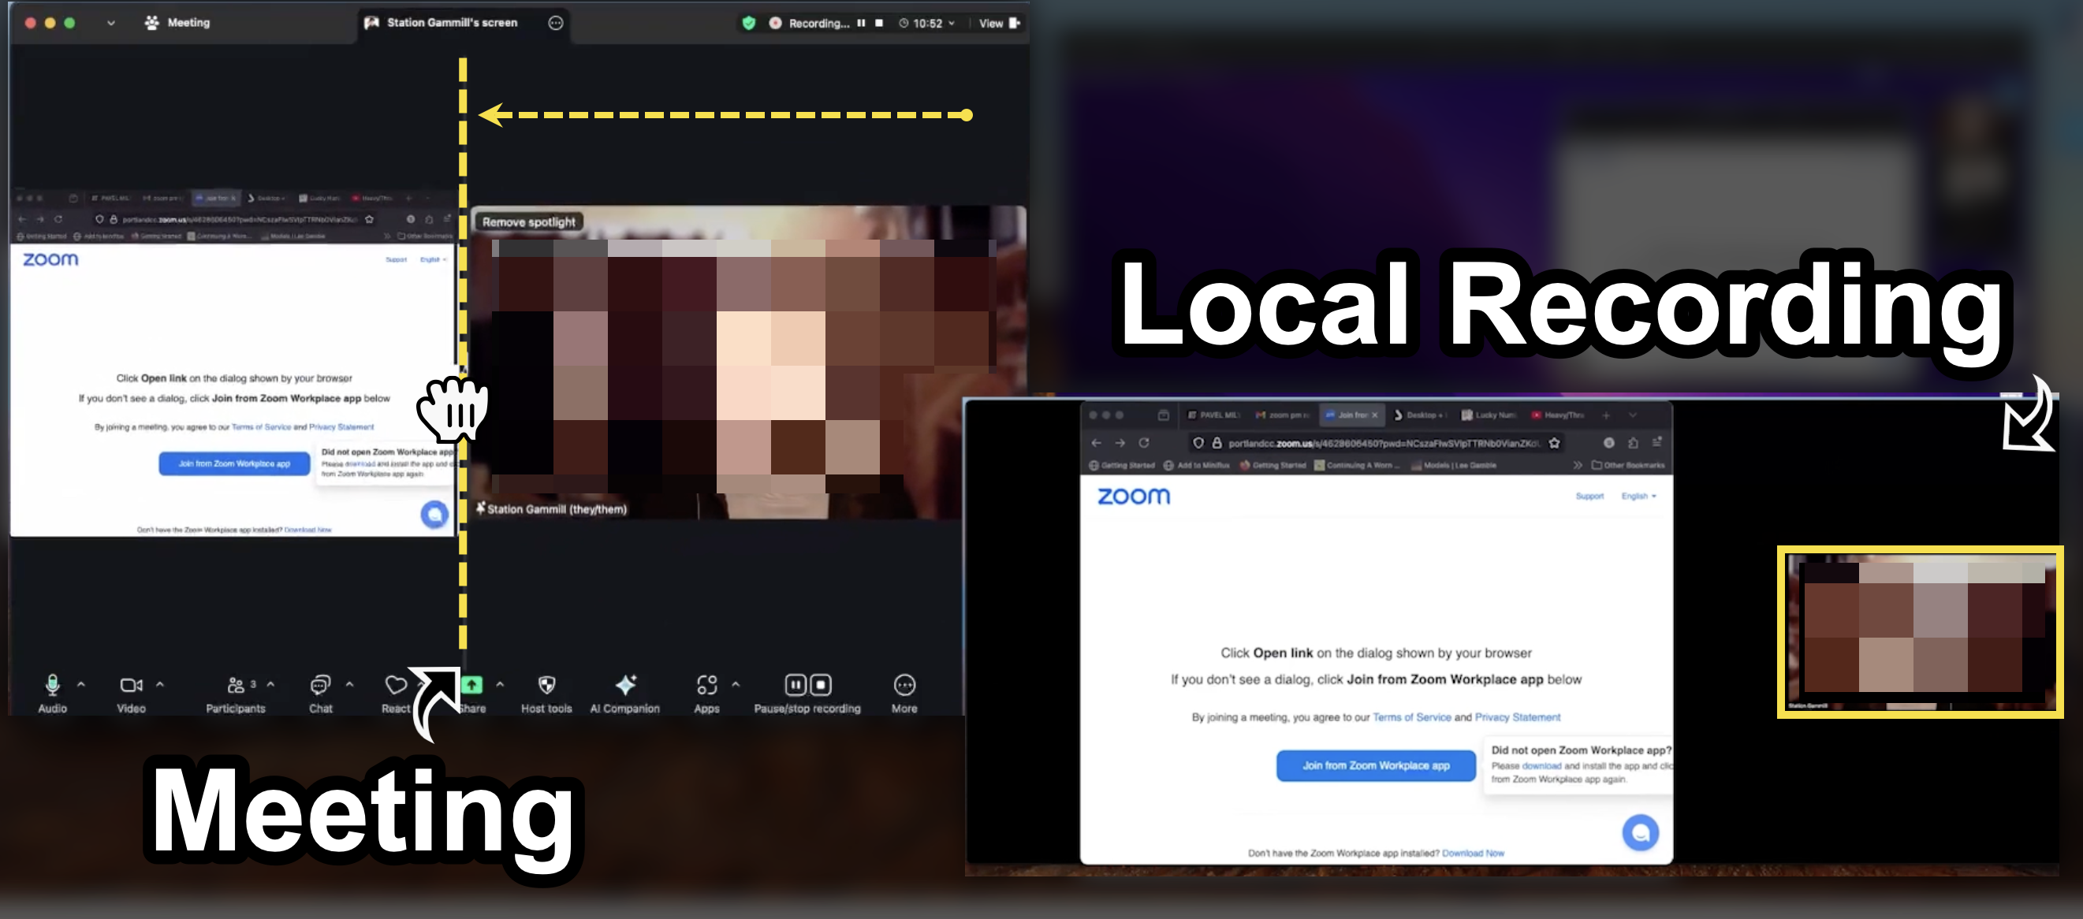Screen dimensions: 2083x919
Task: Pause recording in the bottom toolbar
Action: click(x=796, y=686)
